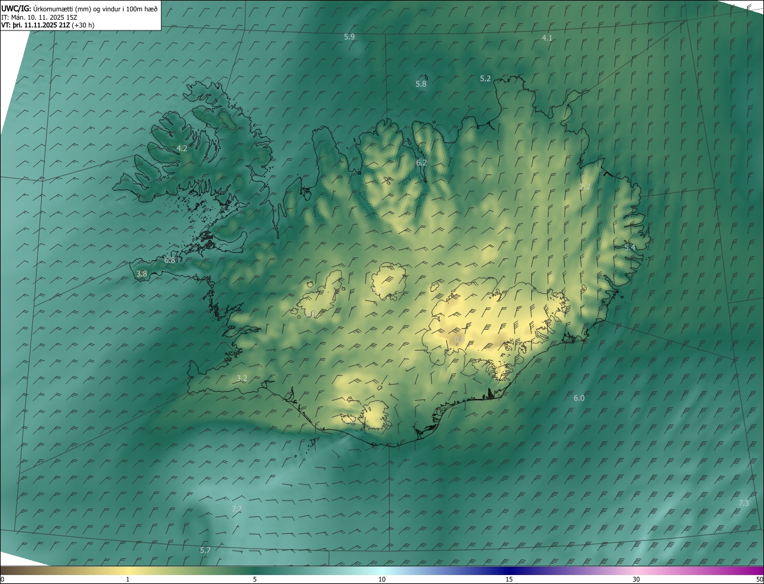Viewport: 764px width, 584px height.
Task: Click the 6.2 value label in north Iceland
Action: (421, 163)
